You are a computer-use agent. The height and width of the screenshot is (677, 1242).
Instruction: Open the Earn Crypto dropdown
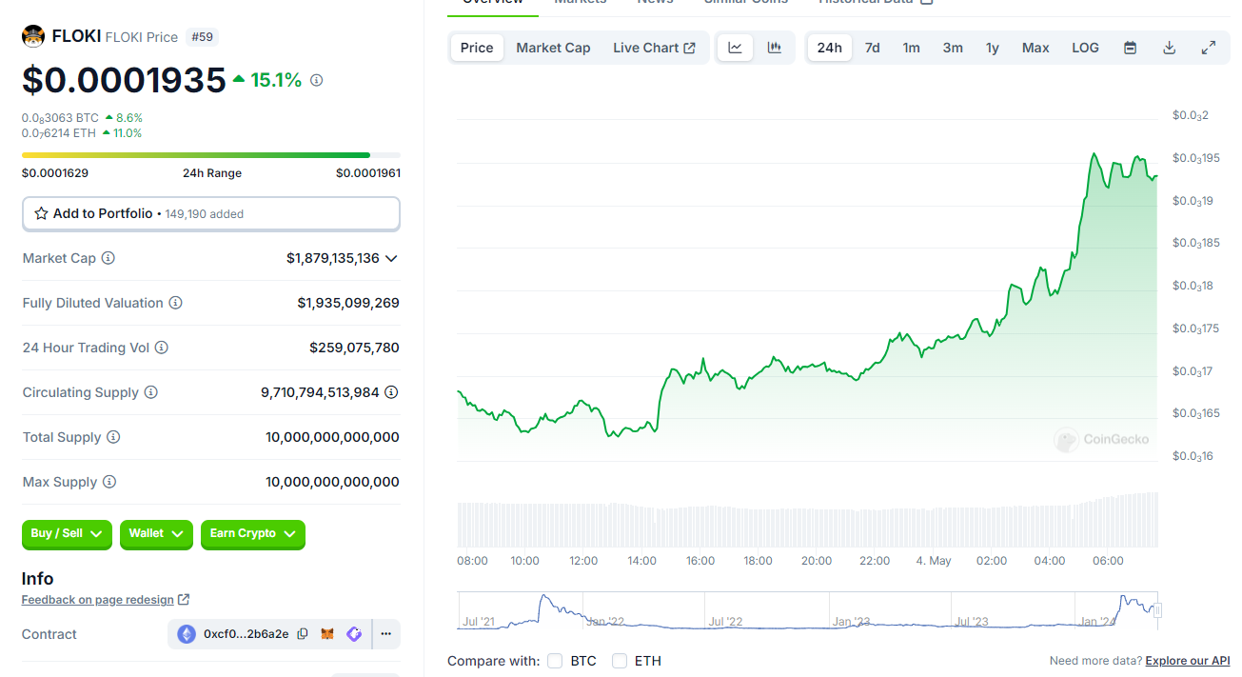coord(253,534)
